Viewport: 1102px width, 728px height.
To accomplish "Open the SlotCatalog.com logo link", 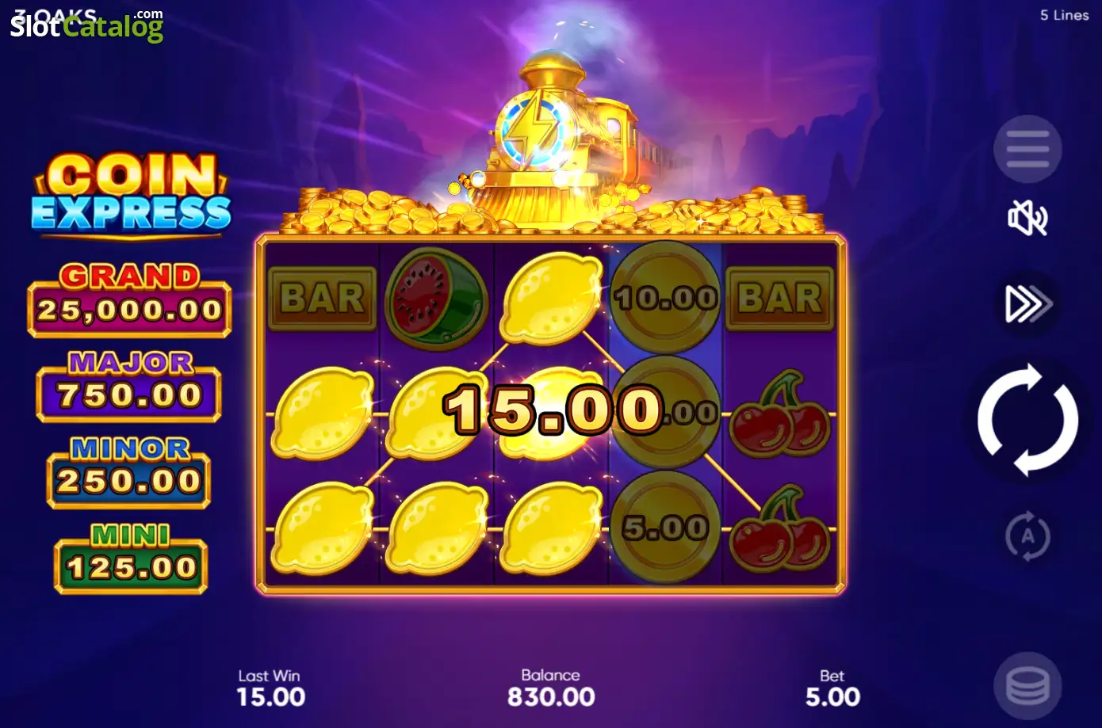I will (86, 25).
